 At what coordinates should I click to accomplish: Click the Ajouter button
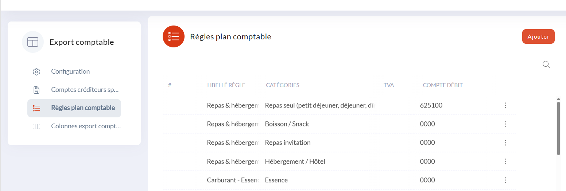[538, 36]
